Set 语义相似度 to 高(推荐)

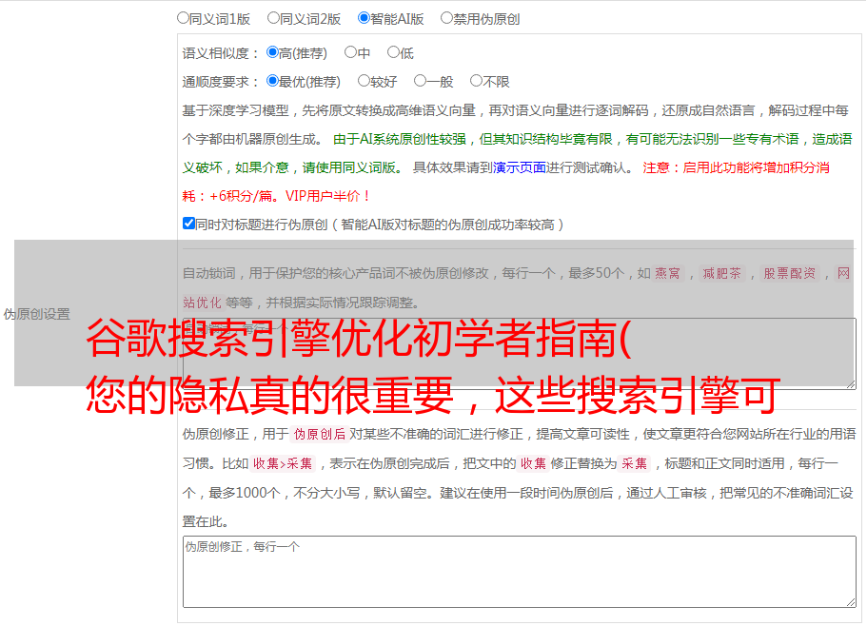click(x=272, y=52)
